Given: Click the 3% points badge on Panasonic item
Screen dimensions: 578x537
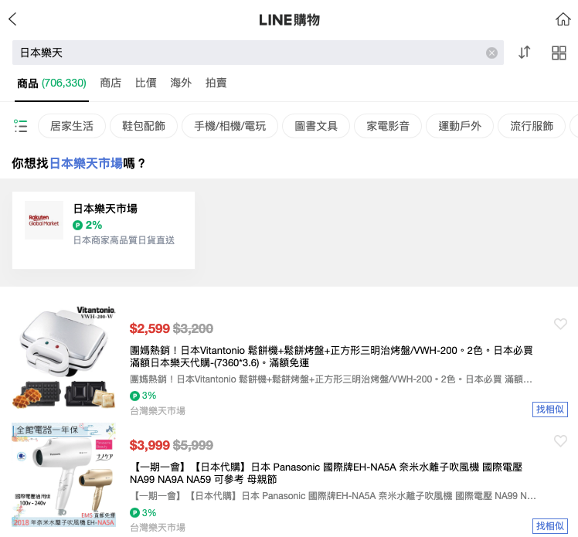Looking at the screenshot, I should point(143,513).
